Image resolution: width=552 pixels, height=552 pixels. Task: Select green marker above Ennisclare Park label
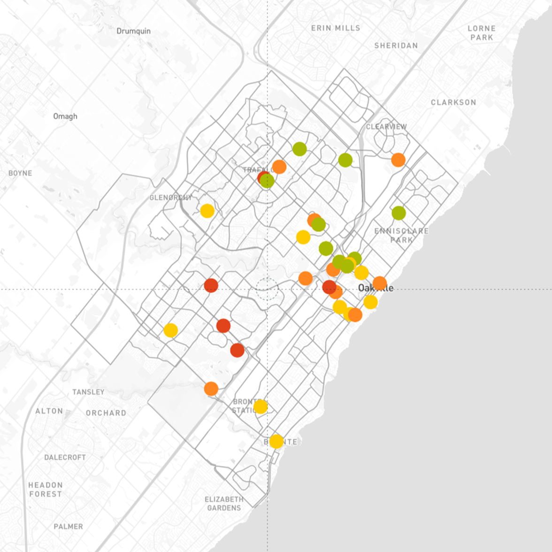click(x=399, y=213)
